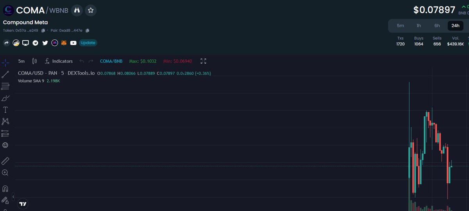Select the zoom in tool
The width and height of the screenshot is (469, 211).
click(x=5, y=172)
